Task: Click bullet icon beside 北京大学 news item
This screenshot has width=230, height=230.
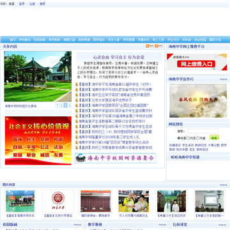Action: pyautogui.click(x=77, y=100)
